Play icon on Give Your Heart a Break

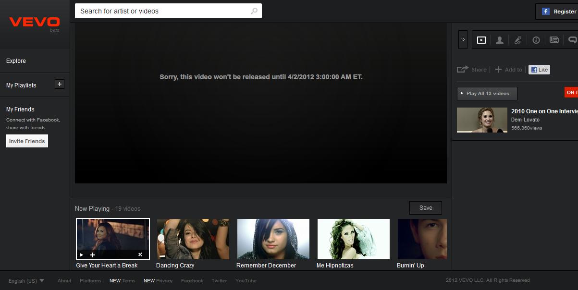(x=81, y=255)
